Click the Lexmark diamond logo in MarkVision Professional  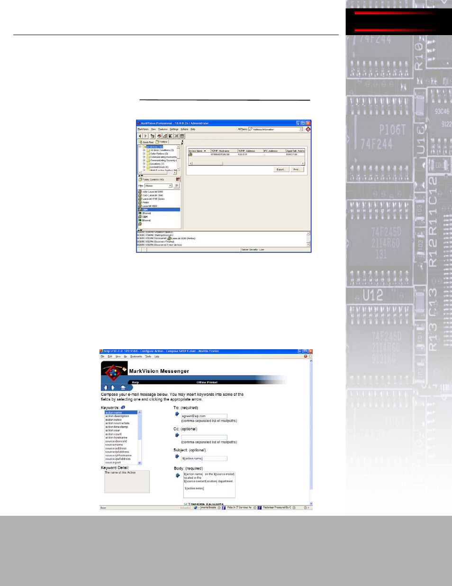click(308, 129)
